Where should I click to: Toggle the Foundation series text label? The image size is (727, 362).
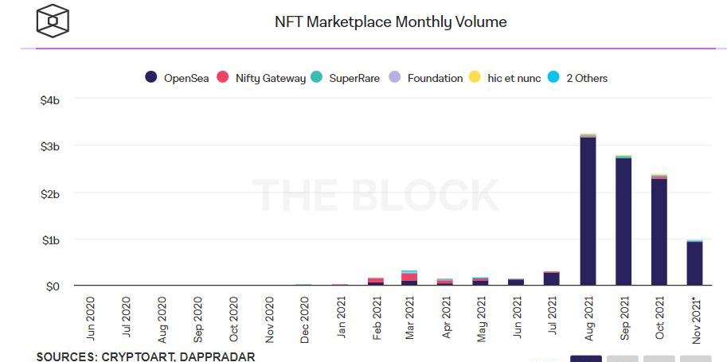[435, 78]
